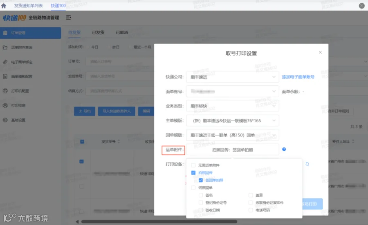Click the 运单附件查询 folder icon
The image size is (368, 225).
click(x=5, y=47)
